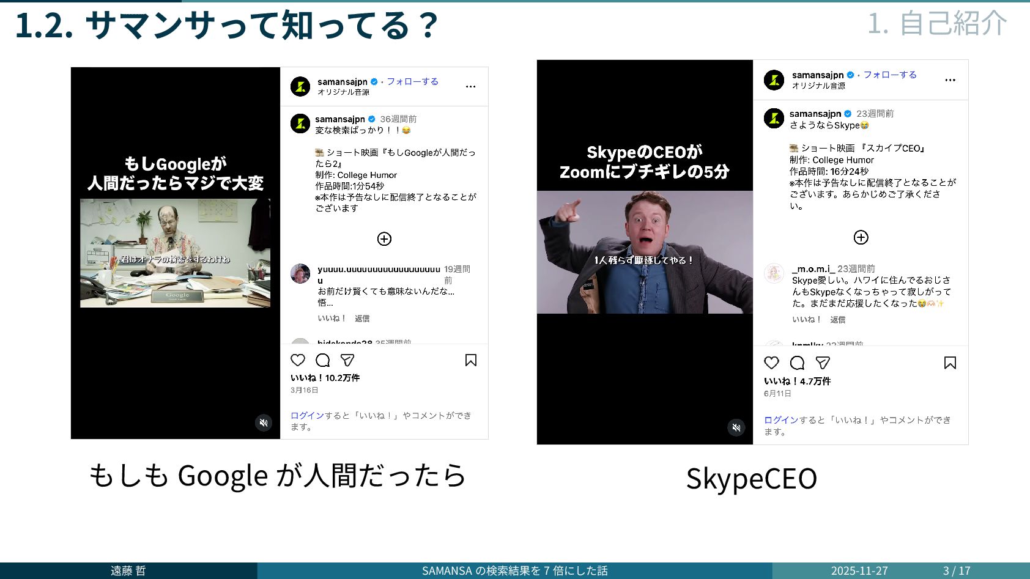Select the 23週間前 timestamp beside samansajpn

point(875,114)
